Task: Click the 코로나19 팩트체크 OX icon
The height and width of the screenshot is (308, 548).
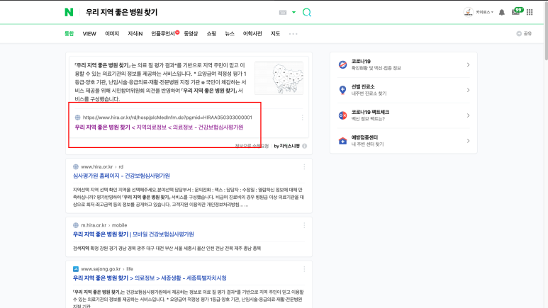Action: click(x=342, y=115)
